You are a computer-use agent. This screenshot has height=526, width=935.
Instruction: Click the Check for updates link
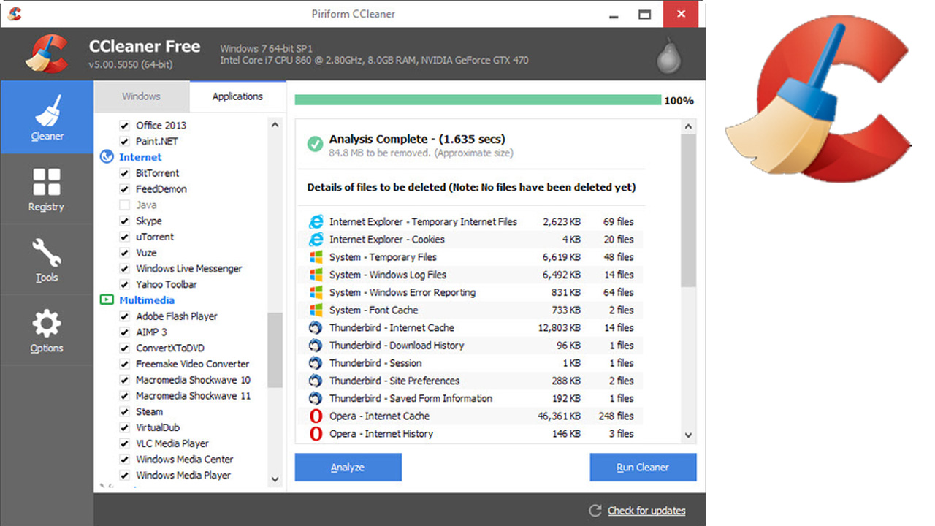click(646, 511)
